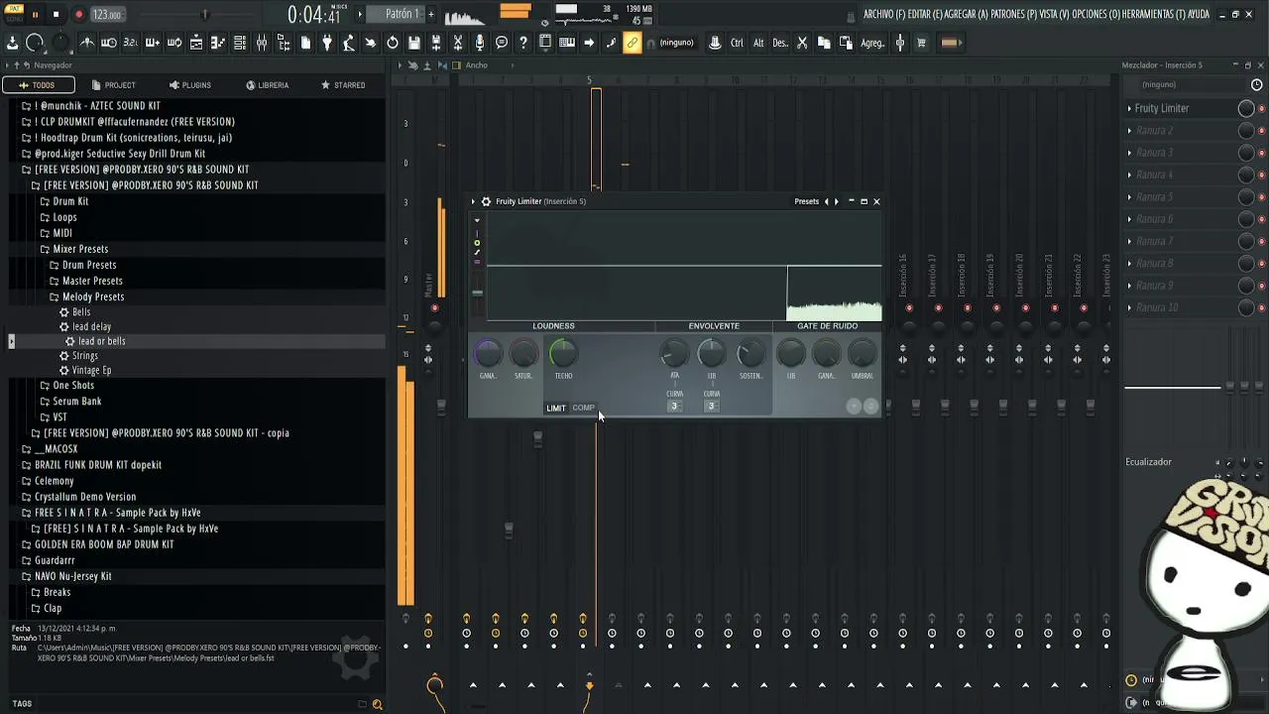Click the 123.000 tempo field
The height and width of the screenshot is (714, 1269).
(x=107, y=15)
